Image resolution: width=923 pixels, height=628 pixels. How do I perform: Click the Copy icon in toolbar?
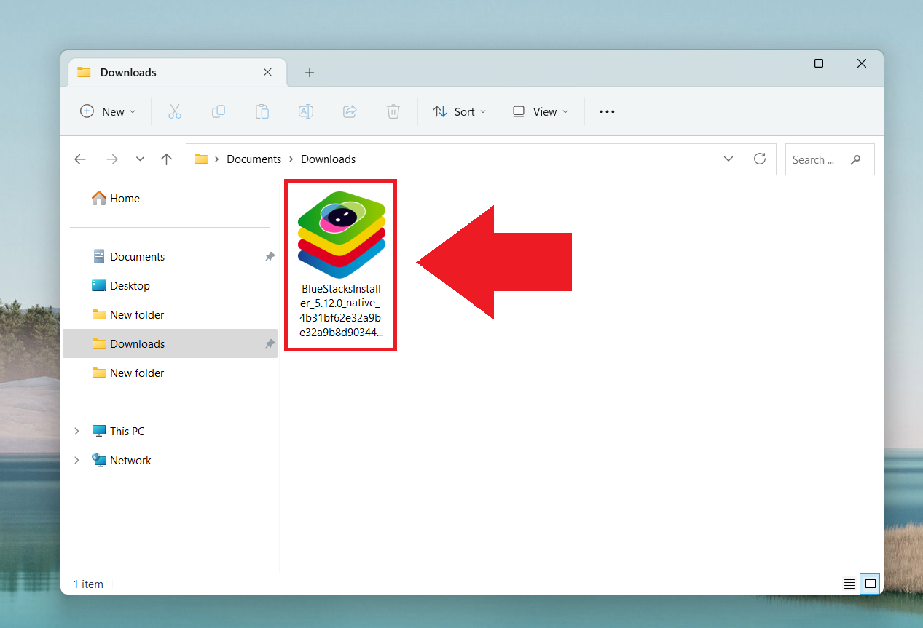point(218,111)
